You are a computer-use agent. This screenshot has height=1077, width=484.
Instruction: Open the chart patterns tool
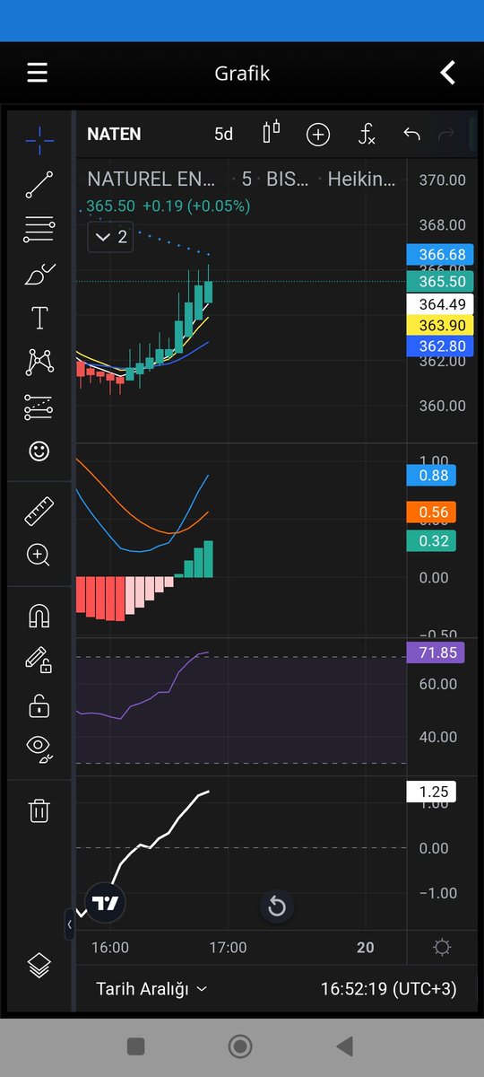tap(39, 363)
